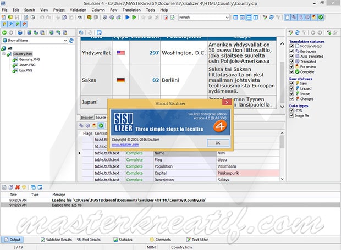Toggle the yellow pin New rows filter
Viewport: 341px width, 250px height.
click(4, 24)
